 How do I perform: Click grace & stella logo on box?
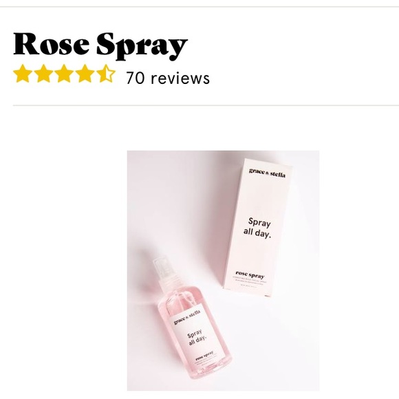[267, 173]
